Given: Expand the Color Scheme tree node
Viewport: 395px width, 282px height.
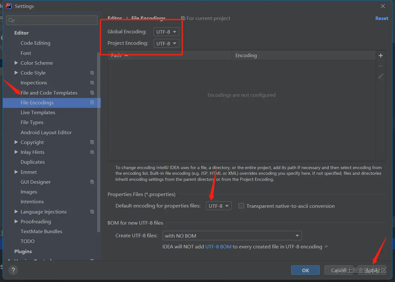Looking at the screenshot, I should pos(16,63).
